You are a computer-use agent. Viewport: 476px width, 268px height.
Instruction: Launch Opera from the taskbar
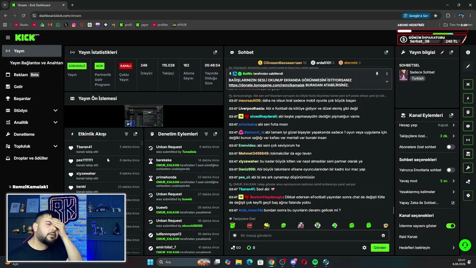[304, 262]
